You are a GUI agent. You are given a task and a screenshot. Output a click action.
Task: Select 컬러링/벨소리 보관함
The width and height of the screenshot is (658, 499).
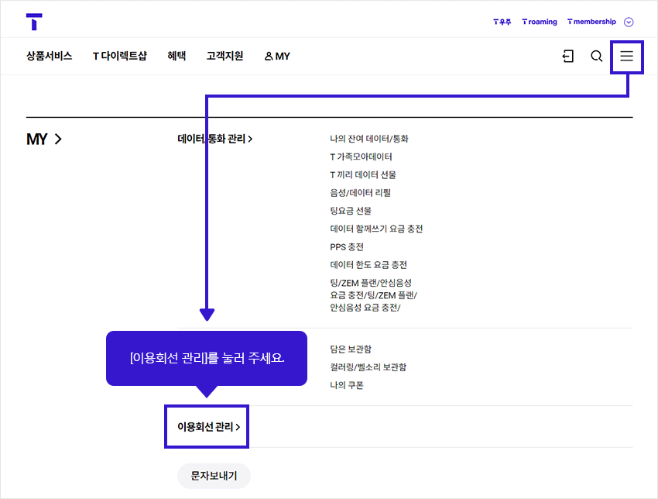pyautogui.click(x=368, y=367)
